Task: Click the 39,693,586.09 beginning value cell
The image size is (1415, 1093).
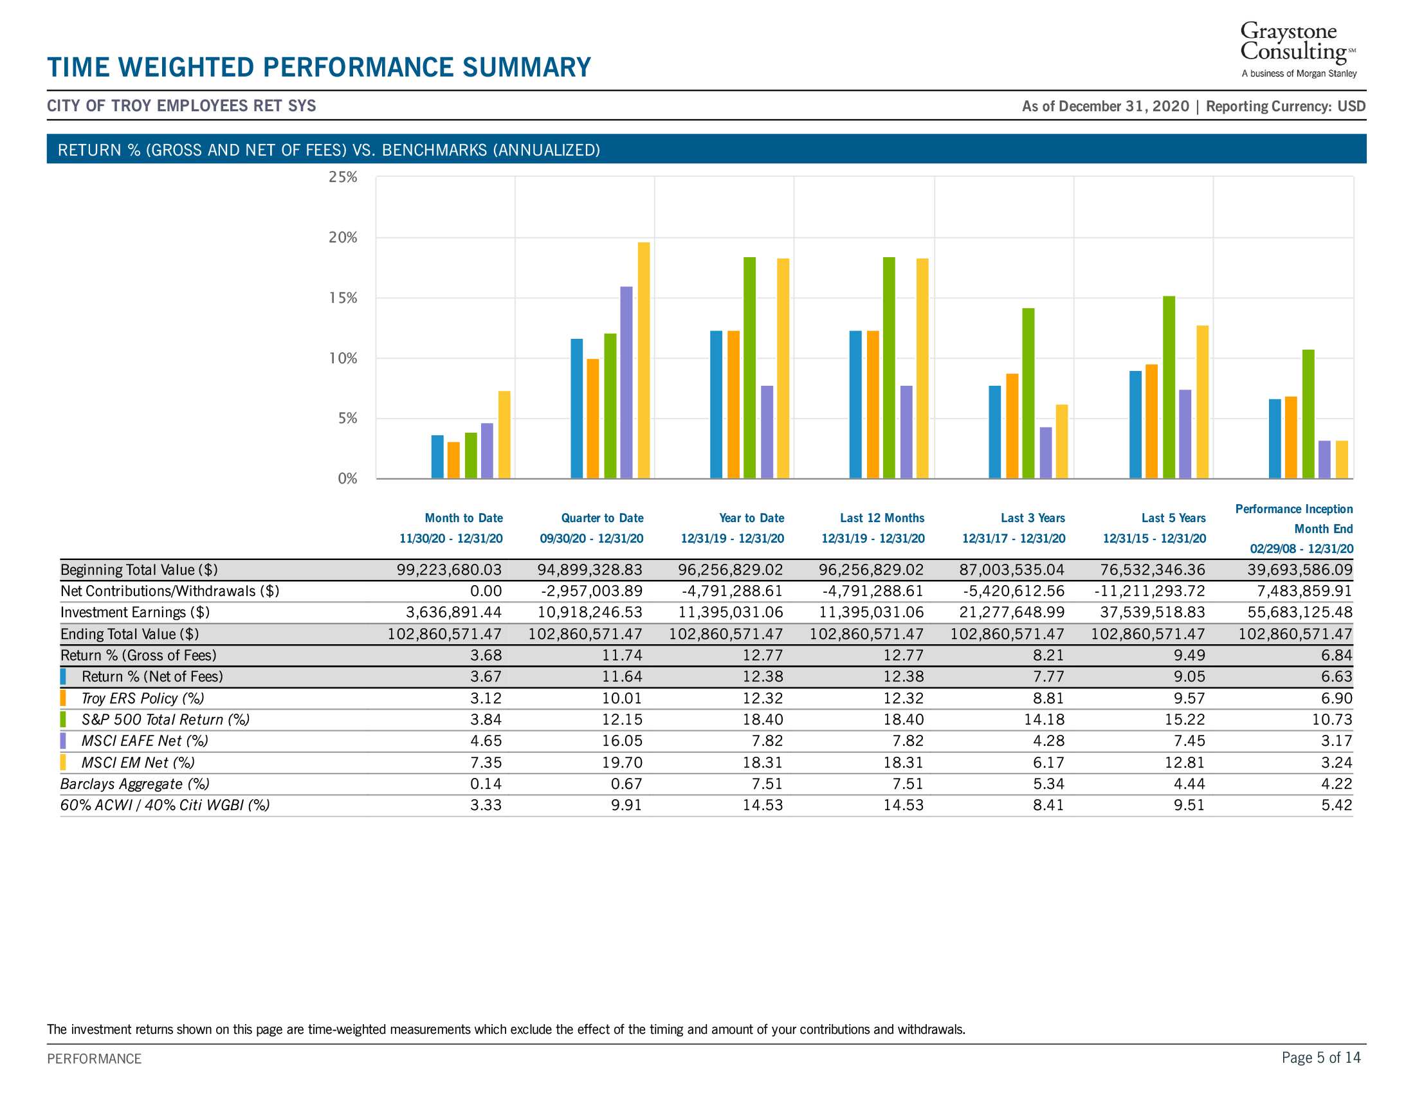Action: pos(1301,570)
